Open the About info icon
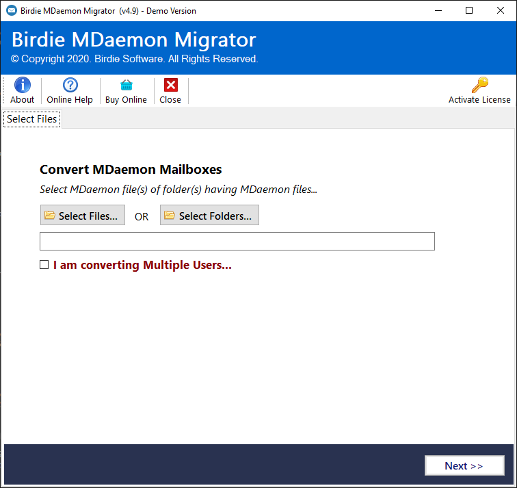The image size is (517, 488). pyautogui.click(x=22, y=85)
